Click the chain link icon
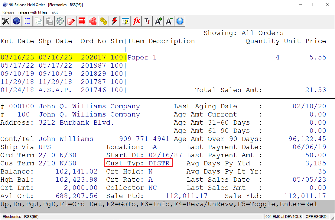This screenshot has height=220, width=335. 103,21
